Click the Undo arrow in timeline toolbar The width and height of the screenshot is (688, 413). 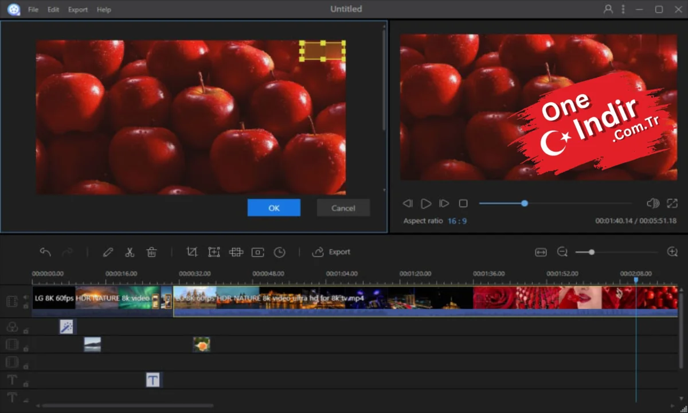pyautogui.click(x=45, y=252)
